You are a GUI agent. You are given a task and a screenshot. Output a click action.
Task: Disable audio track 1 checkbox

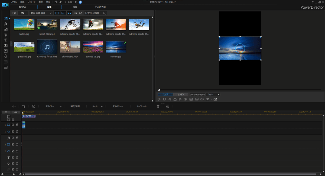pyautogui.click(x=13, y=131)
